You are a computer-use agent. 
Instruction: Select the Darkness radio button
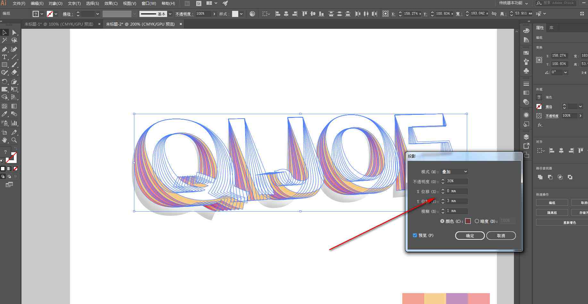477,221
